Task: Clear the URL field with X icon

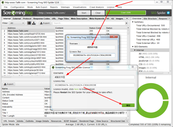Action: (x=75, y=13)
